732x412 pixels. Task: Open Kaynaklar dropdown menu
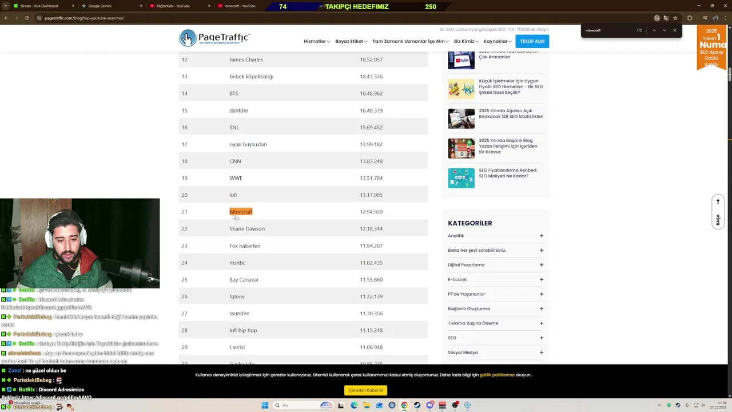pos(498,41)
